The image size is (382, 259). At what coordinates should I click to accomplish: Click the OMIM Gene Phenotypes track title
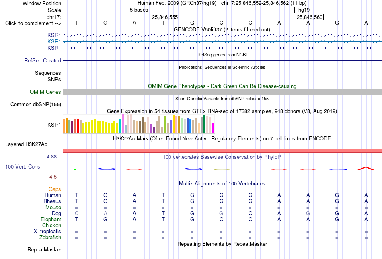[x=222, y=86]
